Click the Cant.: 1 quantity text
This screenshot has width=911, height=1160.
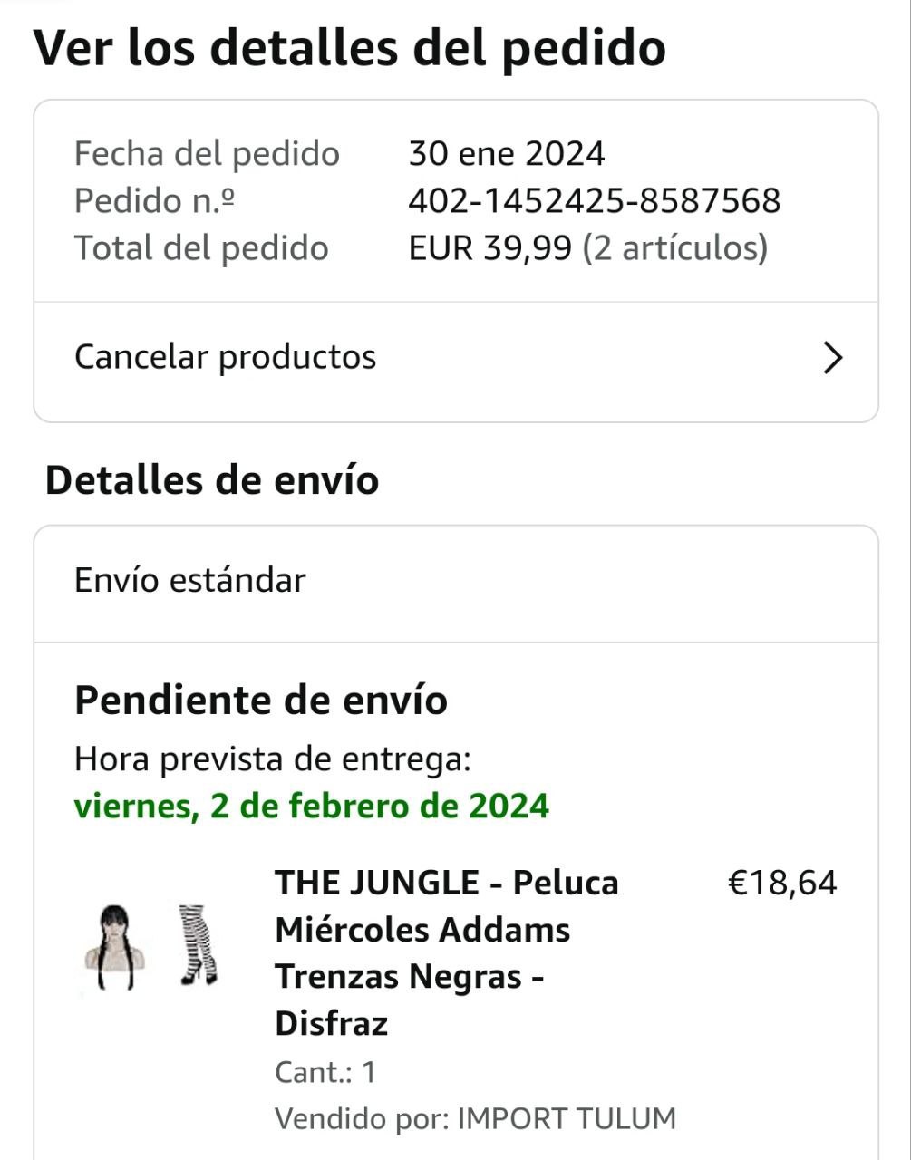(325, 1072)
